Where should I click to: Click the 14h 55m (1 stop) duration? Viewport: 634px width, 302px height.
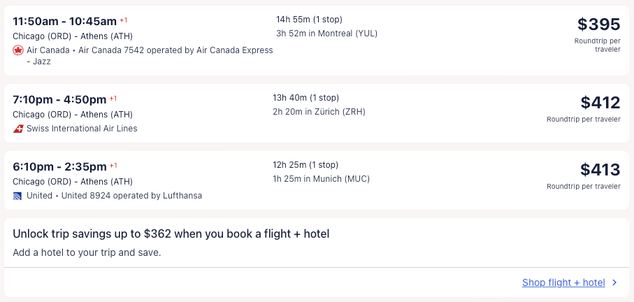coord(309,20)
